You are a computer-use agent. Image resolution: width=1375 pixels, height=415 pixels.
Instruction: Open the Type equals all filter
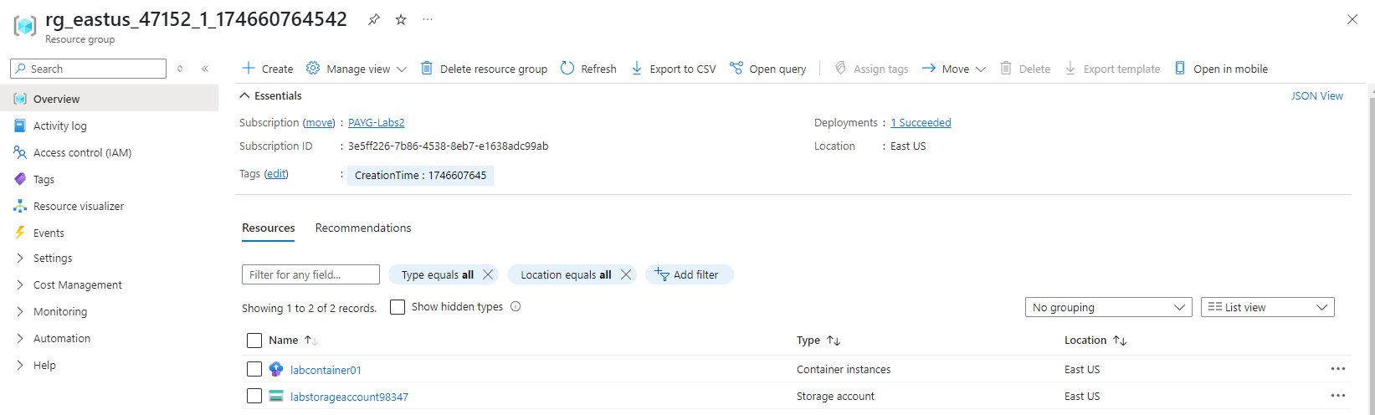437,274
